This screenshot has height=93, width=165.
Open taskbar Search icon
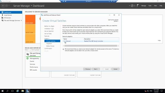(7, 91)
